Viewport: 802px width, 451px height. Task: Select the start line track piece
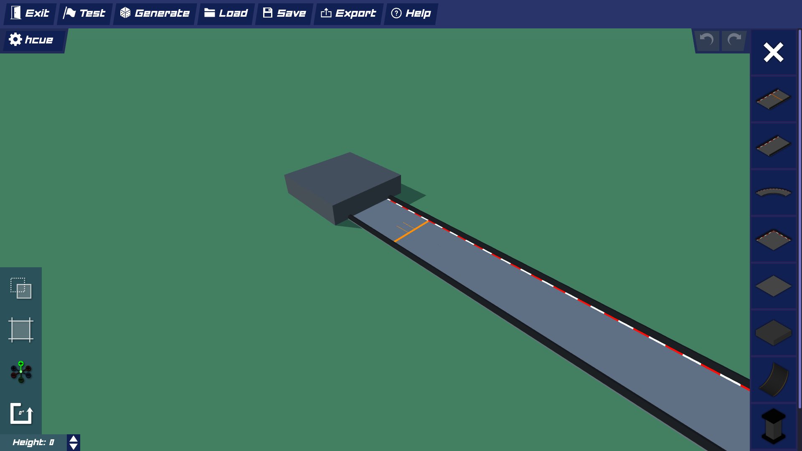[773, 99]
